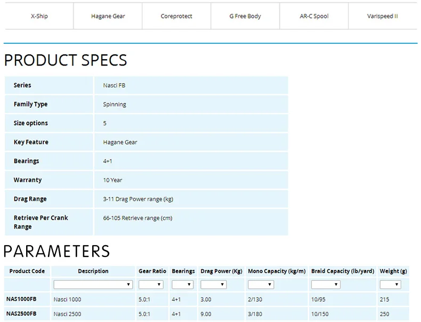Click the Series label in Product Specs
The width and height of the screenshot is (421, 322).
coord(22,85)
